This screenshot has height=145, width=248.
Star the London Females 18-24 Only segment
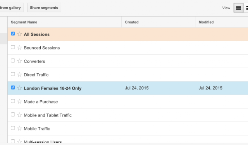click(19, 88)
